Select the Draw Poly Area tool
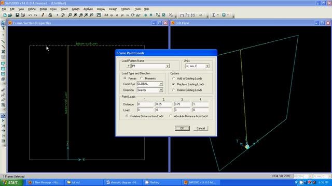The width and height of the screenshot is (332, 186). [x=3, y=64]
